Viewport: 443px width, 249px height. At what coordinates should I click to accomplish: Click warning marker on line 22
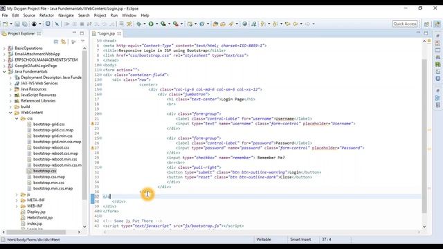pos(92,124)
